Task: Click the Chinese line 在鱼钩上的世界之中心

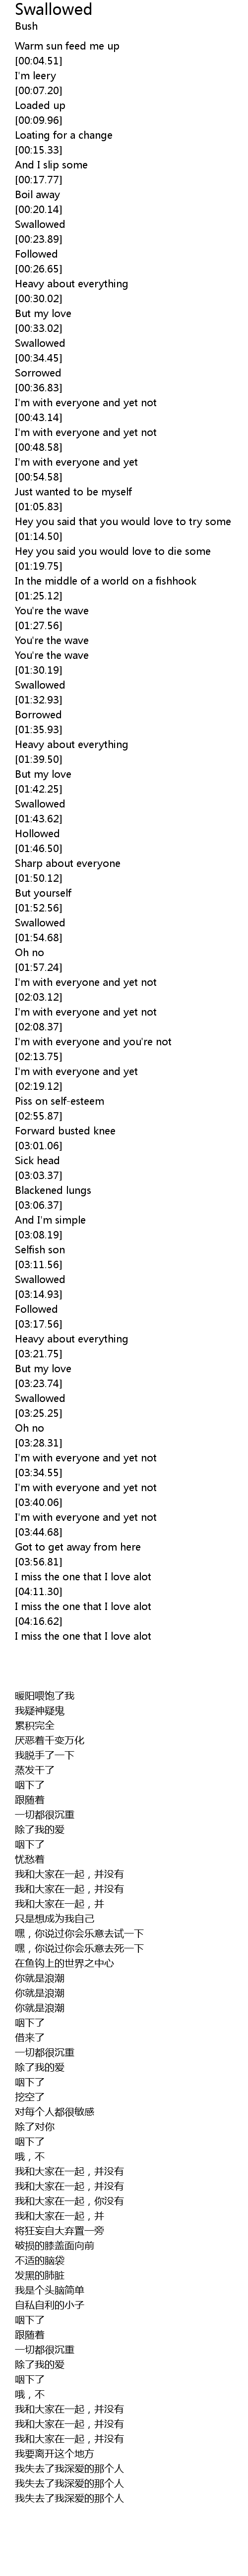Action: (x=64, y=1963)
